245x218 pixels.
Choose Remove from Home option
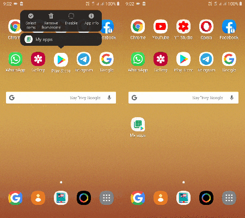pos(51,21)
